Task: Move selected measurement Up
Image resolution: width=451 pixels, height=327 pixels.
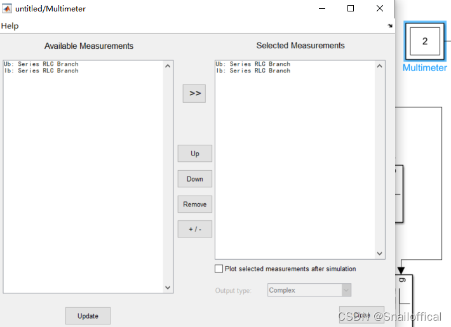Action: pyautogui.click(x=195, y=154)
